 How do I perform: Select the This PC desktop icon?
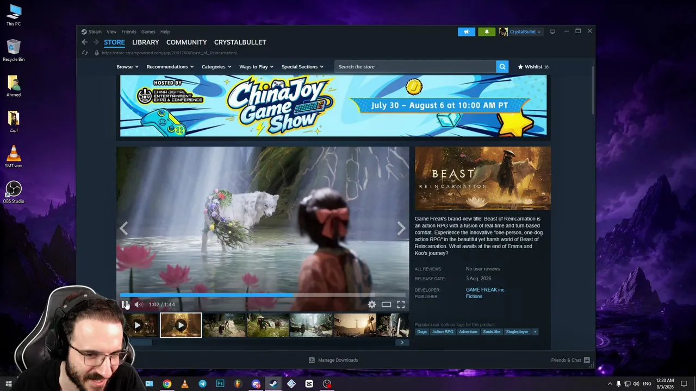14,15
